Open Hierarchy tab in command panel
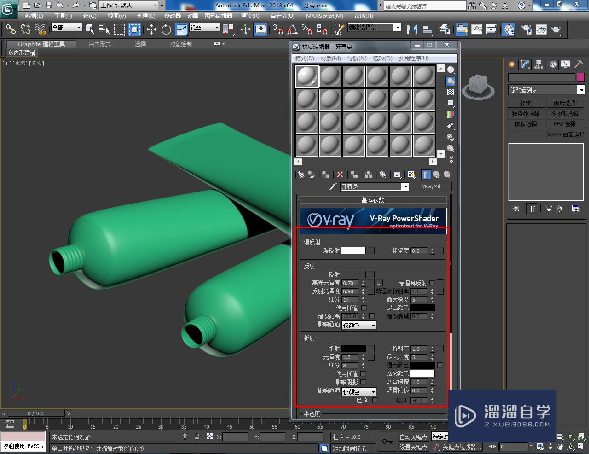 pyautogui.click(x=538, y=64)
